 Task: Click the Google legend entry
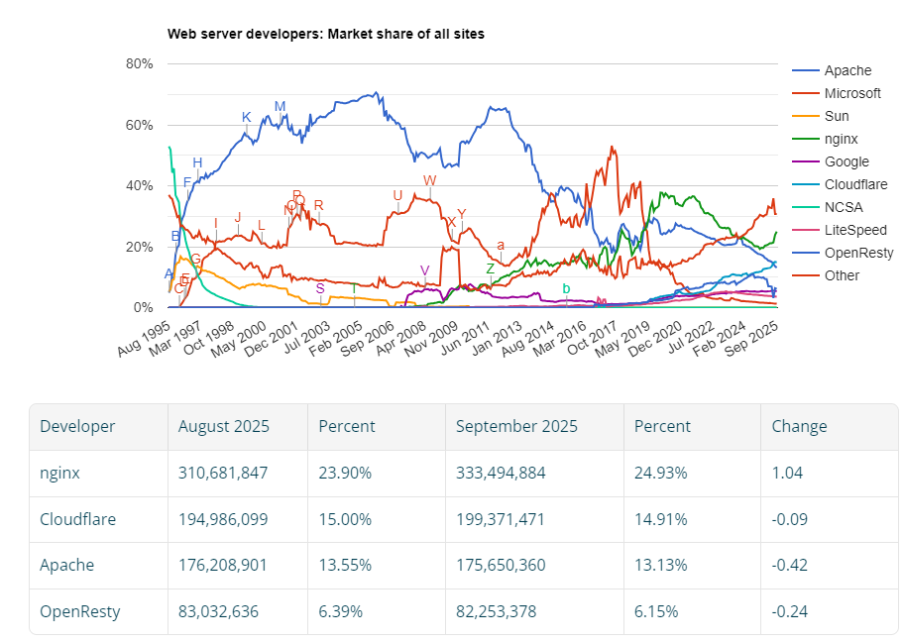[831, 161]
